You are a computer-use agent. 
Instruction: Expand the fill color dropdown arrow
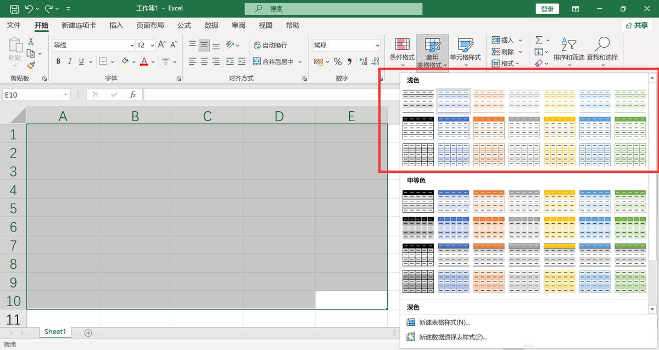[x=133, y=62]
